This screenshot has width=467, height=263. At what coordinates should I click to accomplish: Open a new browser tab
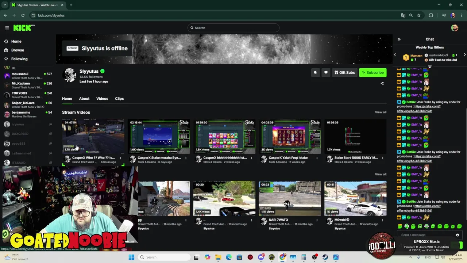pyautogui.click(x=71, y=5)
